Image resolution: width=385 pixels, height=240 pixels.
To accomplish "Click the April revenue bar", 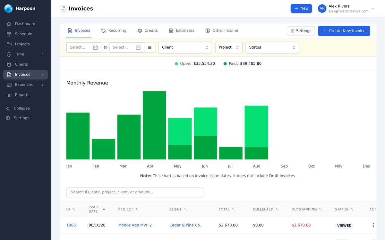I will tap(154, 125).
